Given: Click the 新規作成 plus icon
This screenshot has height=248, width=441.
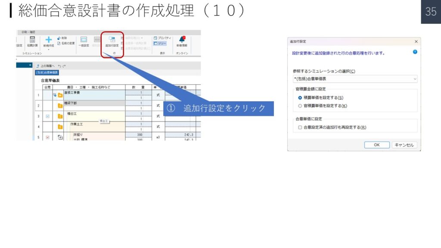Looking at the screenshot, I should [x=49, y=41].
